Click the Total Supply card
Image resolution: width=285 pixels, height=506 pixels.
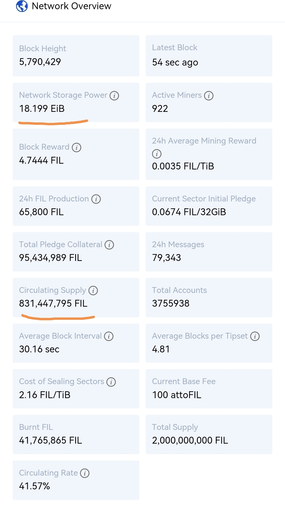pos(209,434)
